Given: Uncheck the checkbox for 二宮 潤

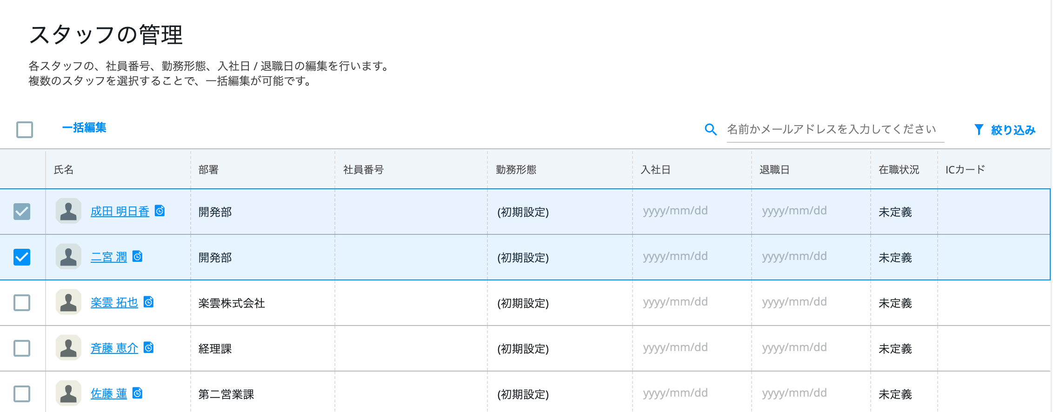Looking at the screenshot, I should 22,257.
